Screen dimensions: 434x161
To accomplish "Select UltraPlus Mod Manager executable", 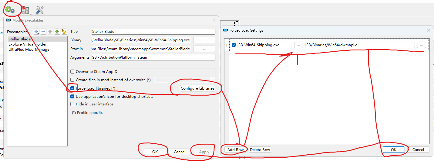I will (x=37, y=49).
